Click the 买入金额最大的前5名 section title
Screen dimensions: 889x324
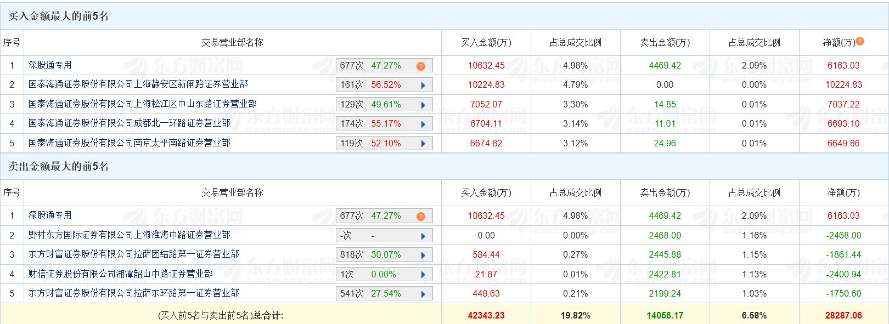point(59,16)
